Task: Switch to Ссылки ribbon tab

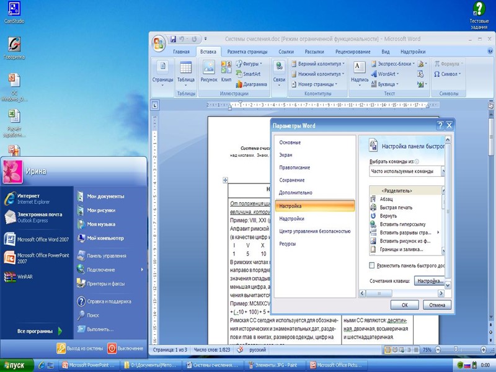Action: click(x=286, y=51)
